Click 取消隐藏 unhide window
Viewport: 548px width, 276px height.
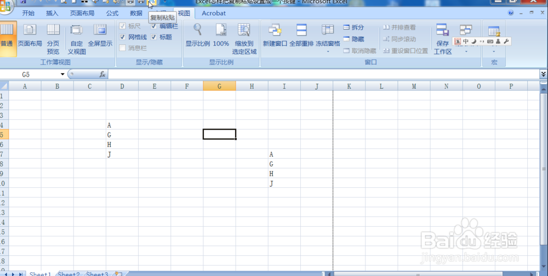pos(359,51)
